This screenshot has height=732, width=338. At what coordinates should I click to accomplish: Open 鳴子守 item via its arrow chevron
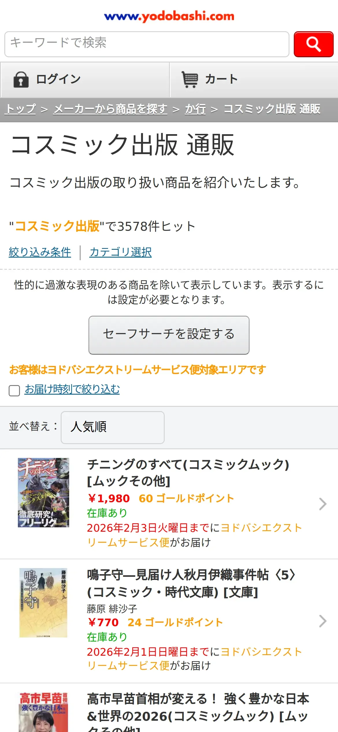pyautogui.click(x=323, y=621)
